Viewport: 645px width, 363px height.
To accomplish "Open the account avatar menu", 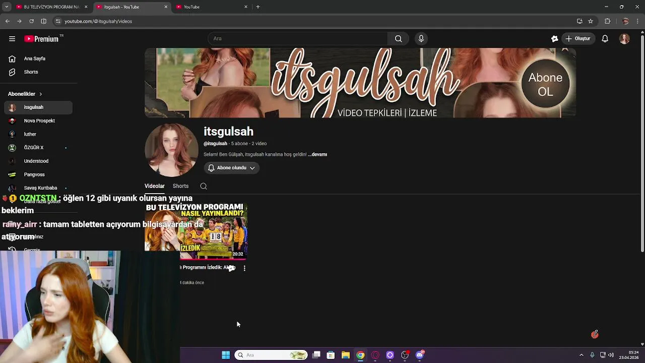I will tap(624, 39).
